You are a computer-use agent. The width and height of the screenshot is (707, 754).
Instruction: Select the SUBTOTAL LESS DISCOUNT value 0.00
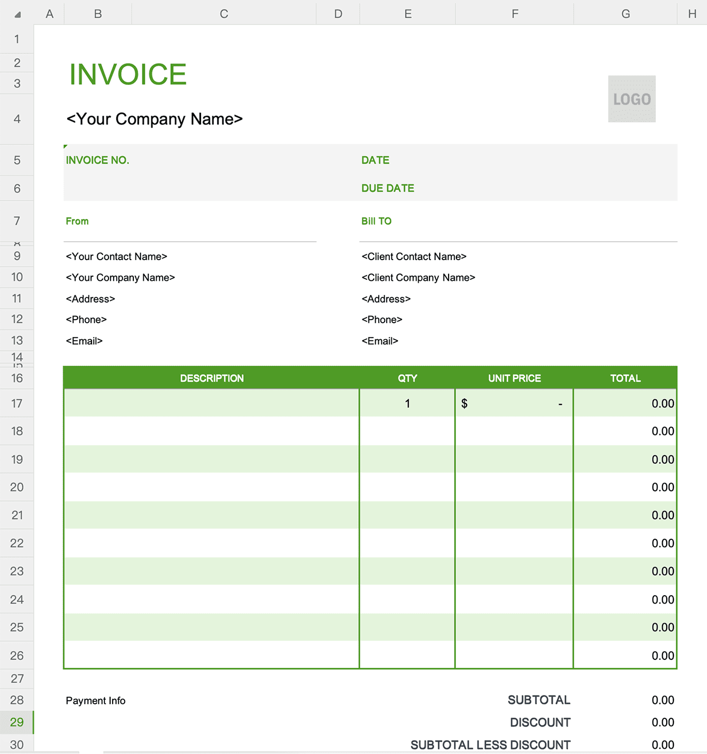[663, 745]
